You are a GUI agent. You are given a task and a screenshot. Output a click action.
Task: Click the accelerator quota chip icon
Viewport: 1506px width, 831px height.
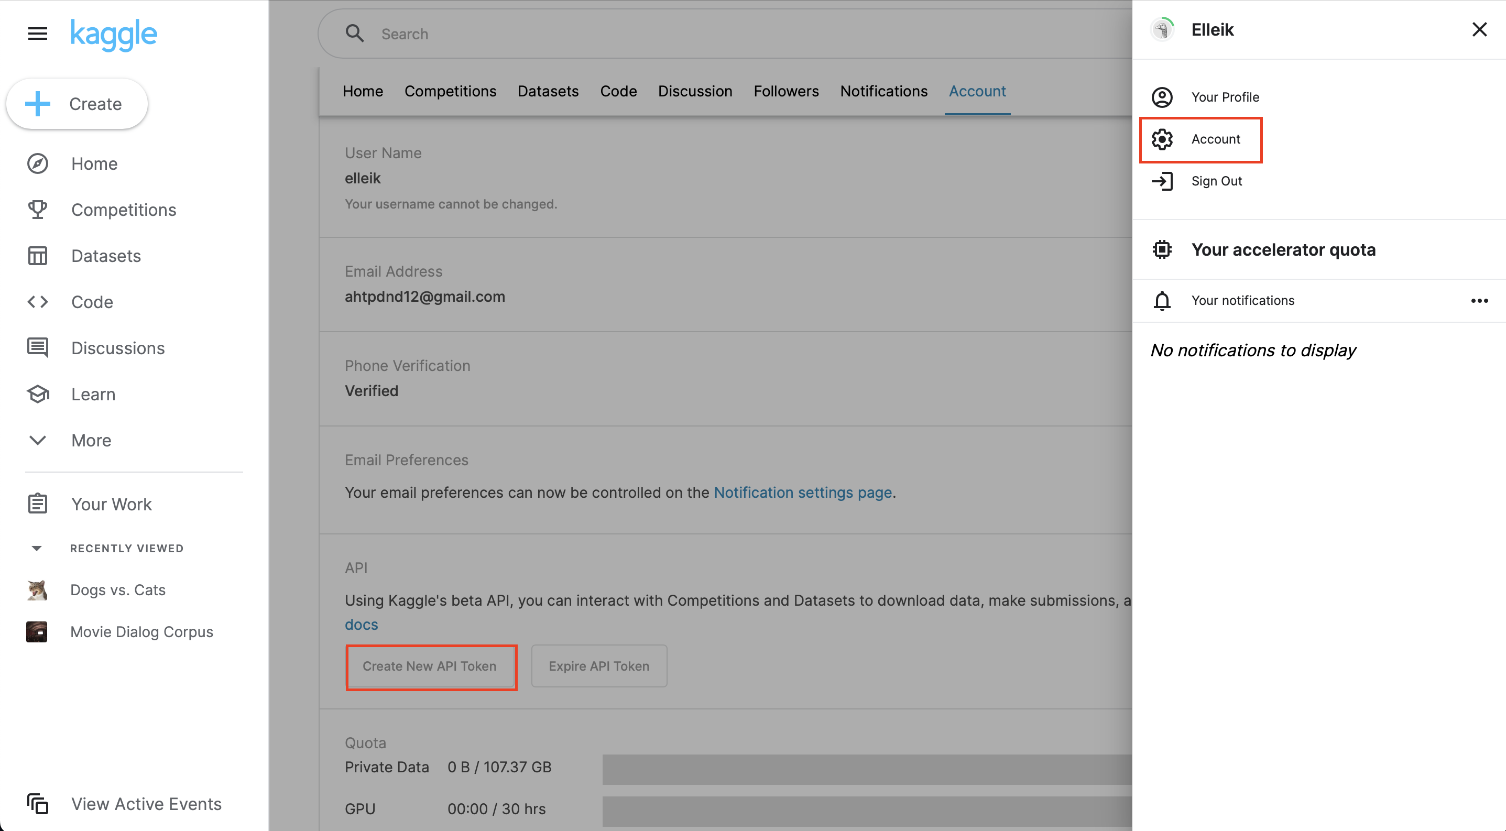click(x=1162, y=249)
